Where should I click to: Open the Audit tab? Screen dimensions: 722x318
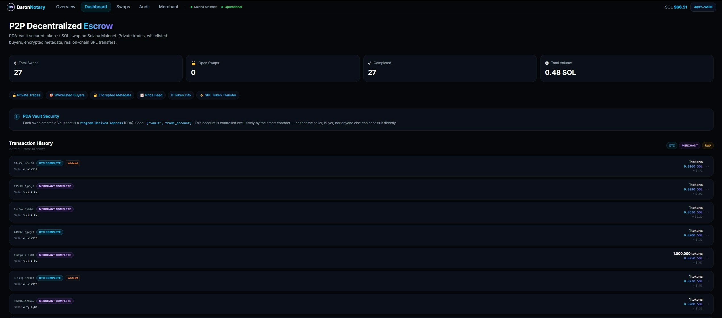(144, 7)
